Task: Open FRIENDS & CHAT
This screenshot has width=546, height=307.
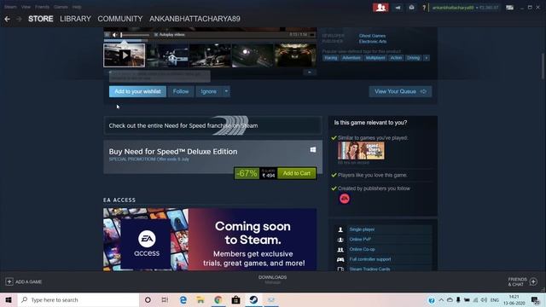Action: tap(522, 281)
